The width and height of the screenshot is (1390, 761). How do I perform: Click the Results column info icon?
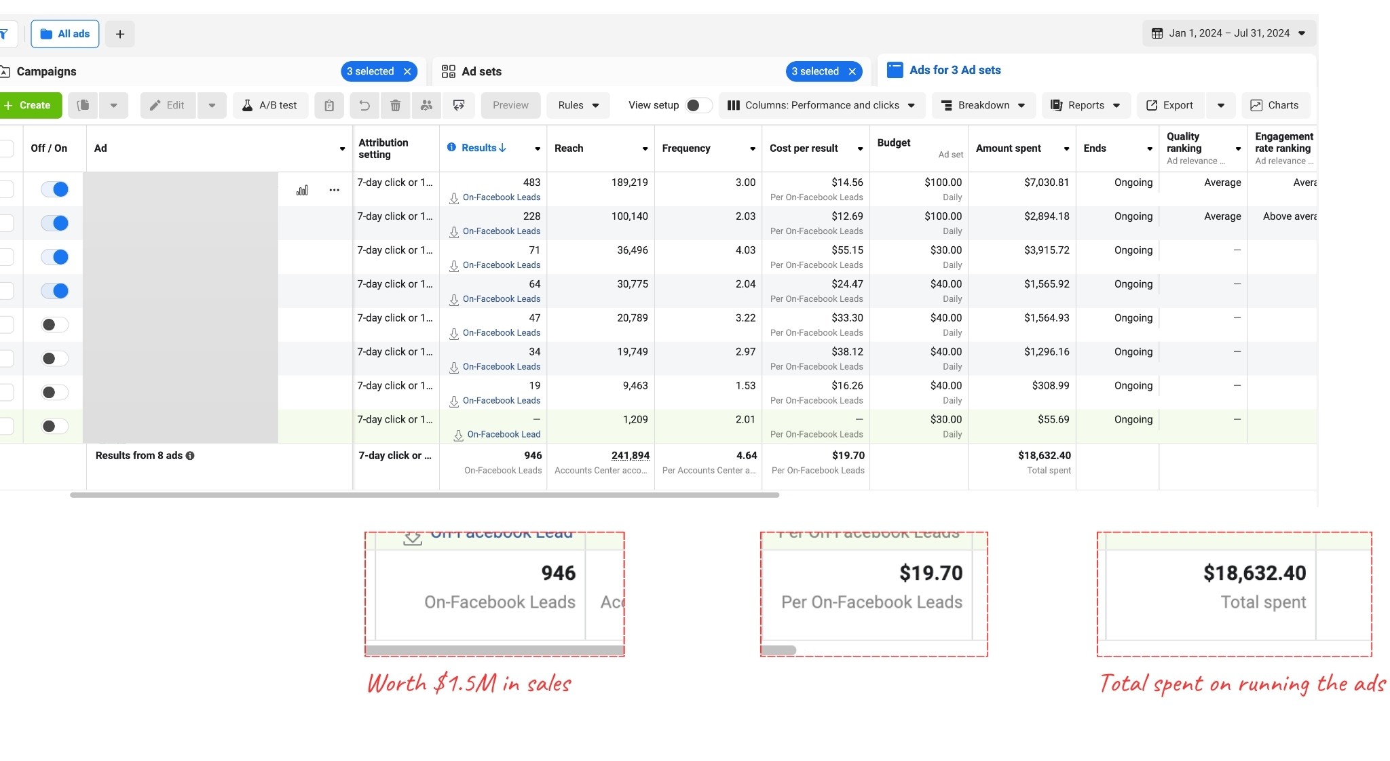(451, 147)
